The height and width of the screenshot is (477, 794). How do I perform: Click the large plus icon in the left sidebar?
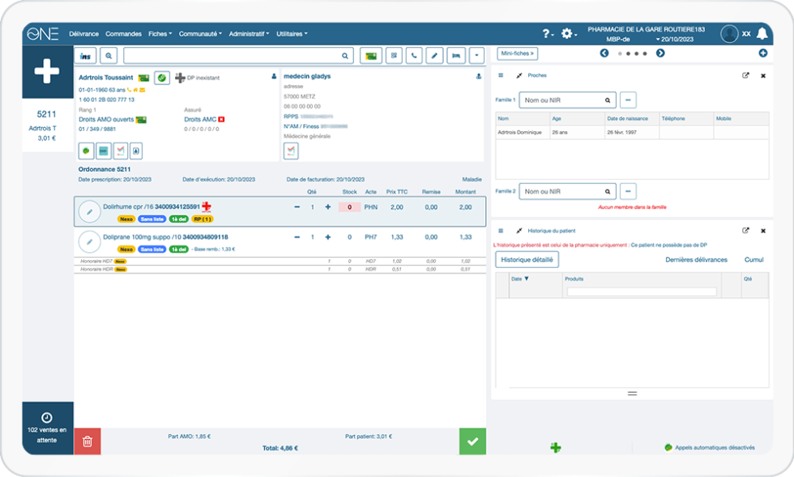47,71
